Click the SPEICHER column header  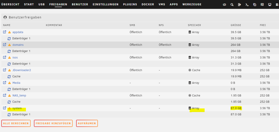(194, 25)
